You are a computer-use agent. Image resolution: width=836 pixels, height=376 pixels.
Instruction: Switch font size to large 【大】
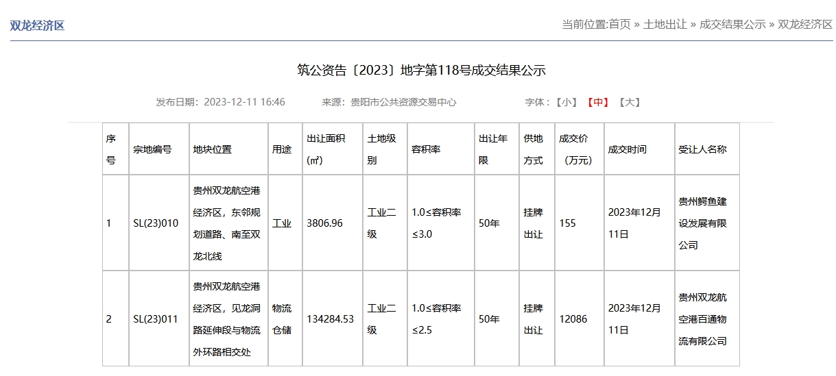pyautogui.click(x=629, y=102)
